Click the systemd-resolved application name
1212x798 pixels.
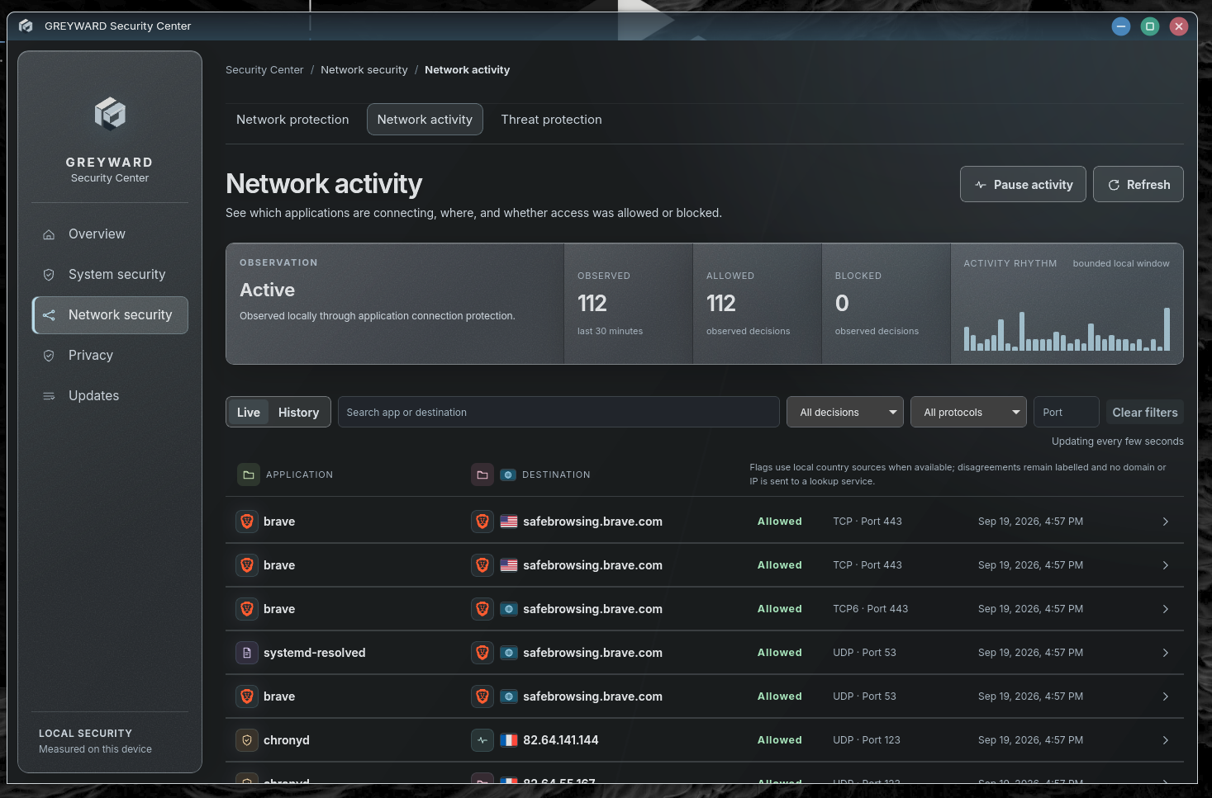315,653
